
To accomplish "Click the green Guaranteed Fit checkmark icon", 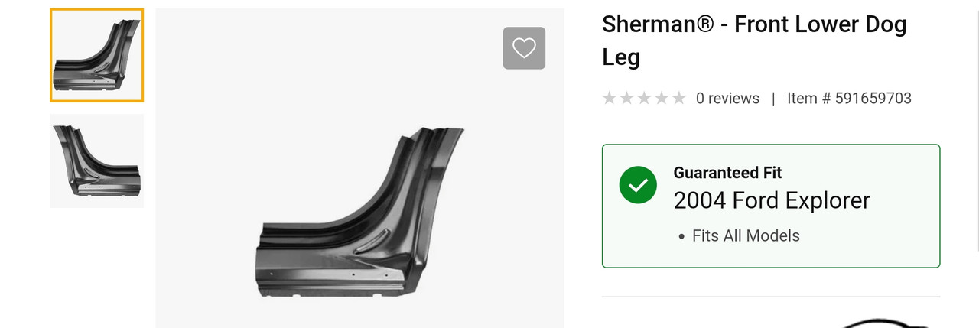I will pos(638,185).
